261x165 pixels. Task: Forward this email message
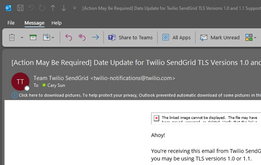[95, 37]
